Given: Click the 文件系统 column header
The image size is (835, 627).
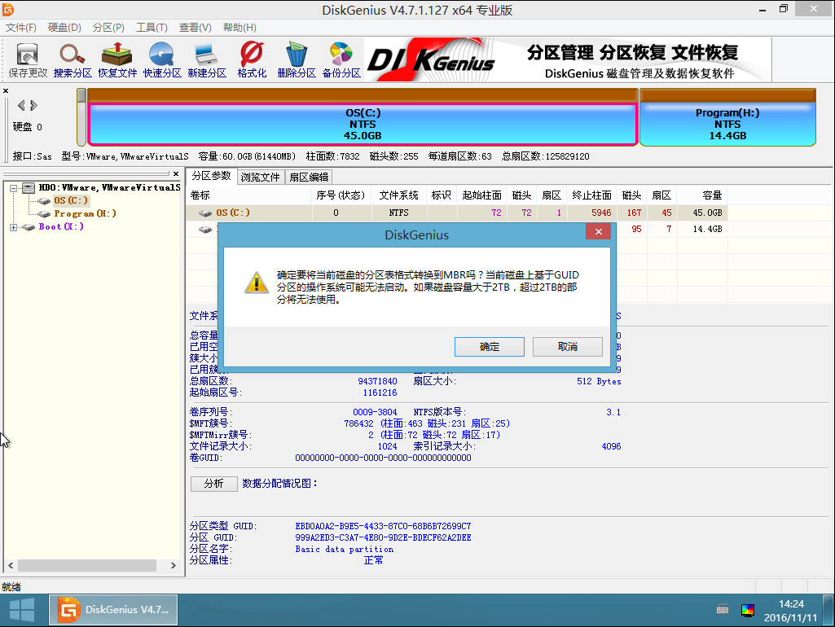Looking at the screenshot, I should (398, 195).
